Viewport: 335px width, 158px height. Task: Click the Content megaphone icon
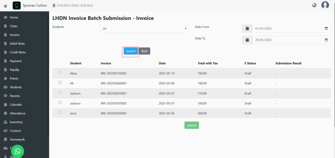[x=6, y=131]
